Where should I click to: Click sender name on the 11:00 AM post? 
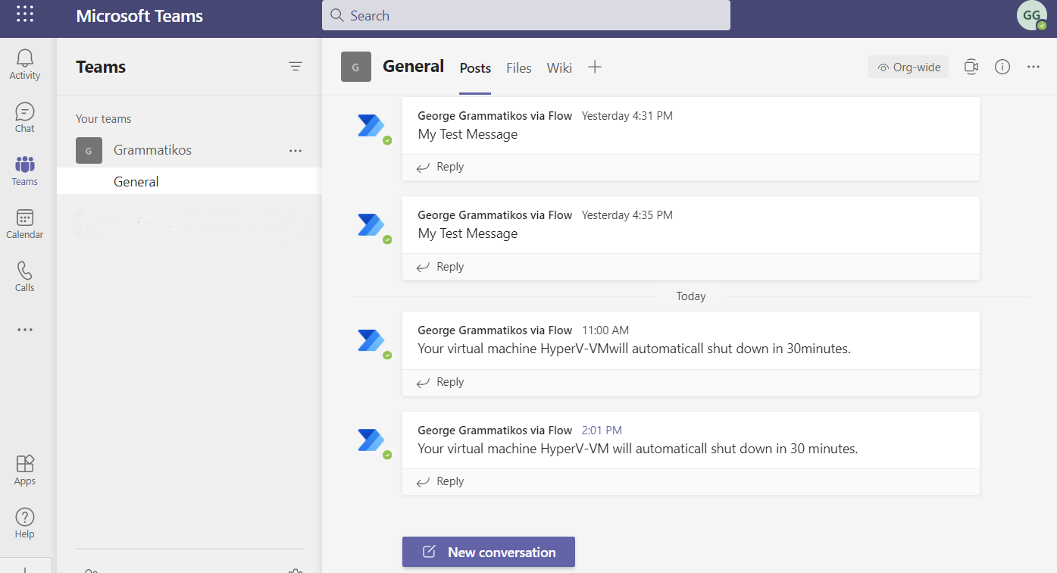pyautogui.click(x=495, y=330)
